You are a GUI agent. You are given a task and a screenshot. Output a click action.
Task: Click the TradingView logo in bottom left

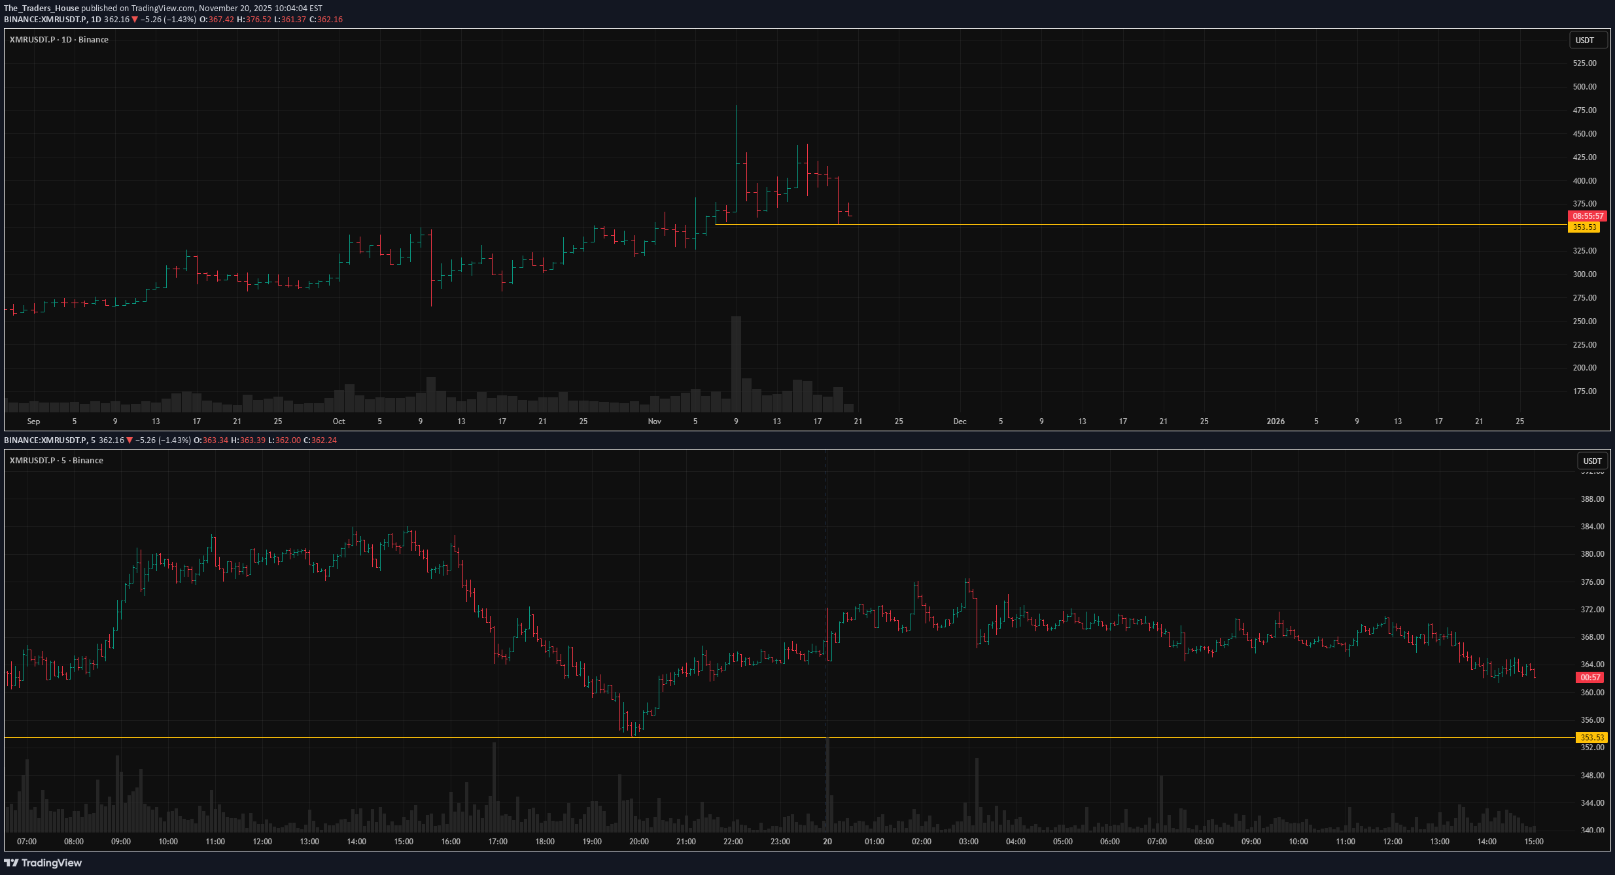click(x=43, y=863)
